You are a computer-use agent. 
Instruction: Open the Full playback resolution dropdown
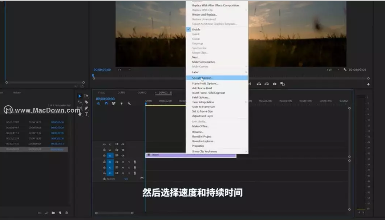click(333, 70)
